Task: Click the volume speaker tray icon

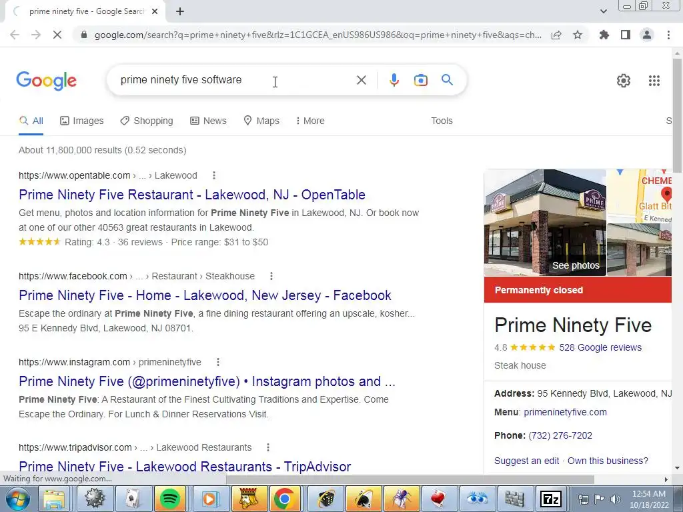Action: pos(615,499)
